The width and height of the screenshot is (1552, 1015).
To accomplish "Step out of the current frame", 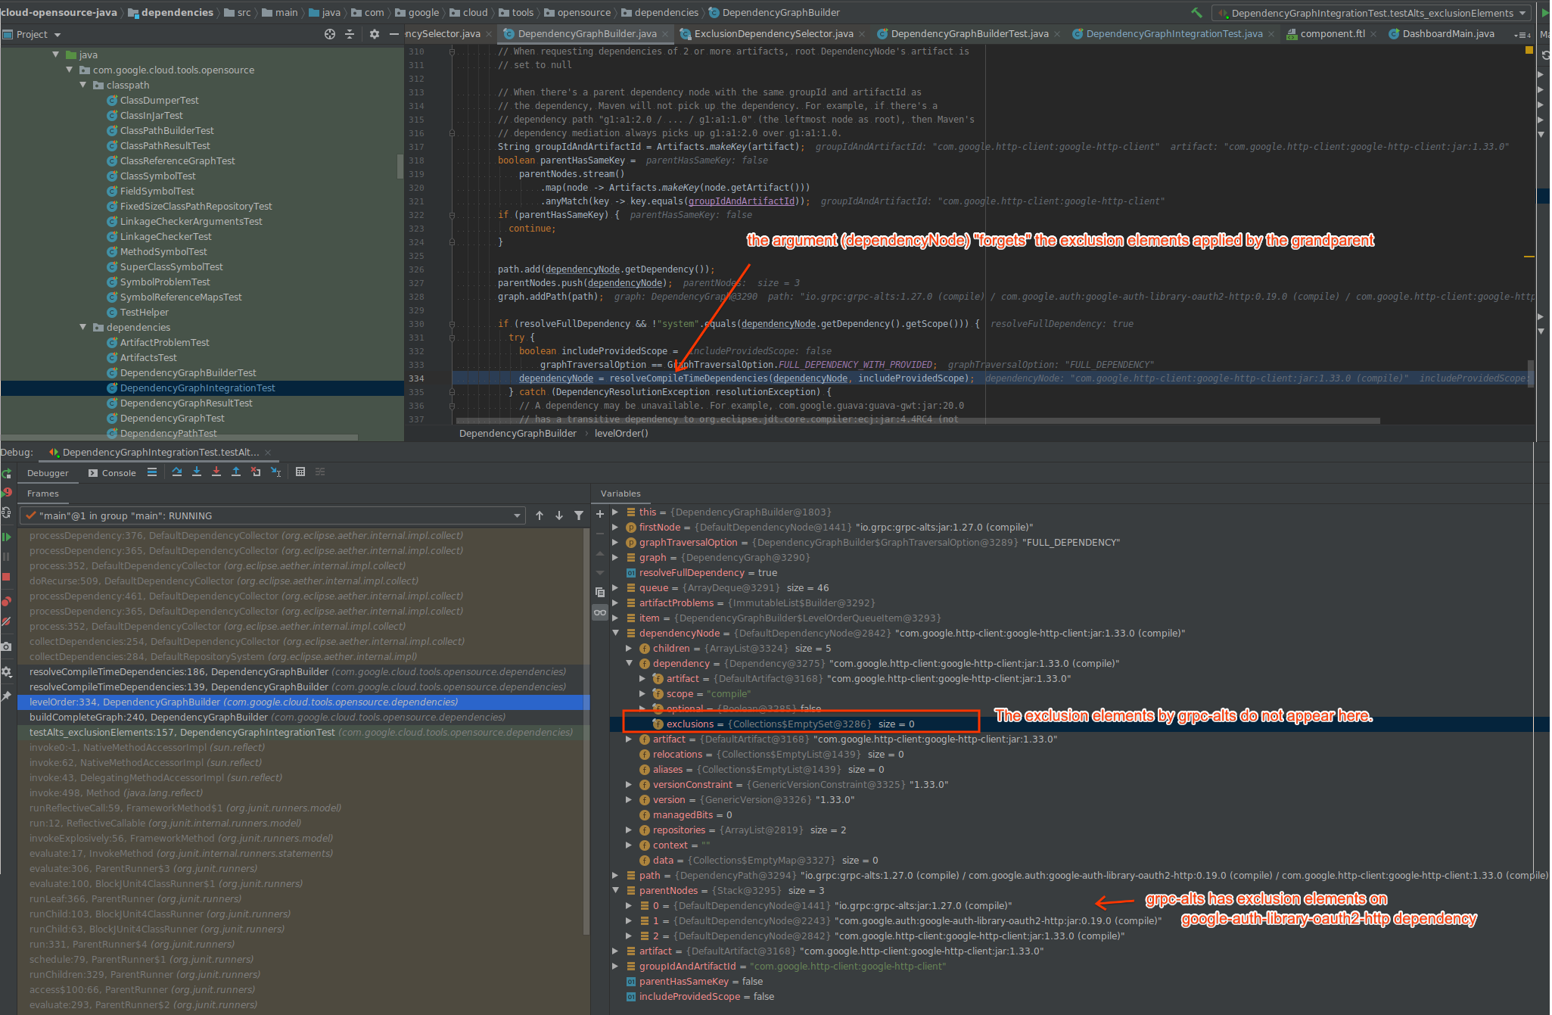I will pyautogui.click(x=237, y=472).
